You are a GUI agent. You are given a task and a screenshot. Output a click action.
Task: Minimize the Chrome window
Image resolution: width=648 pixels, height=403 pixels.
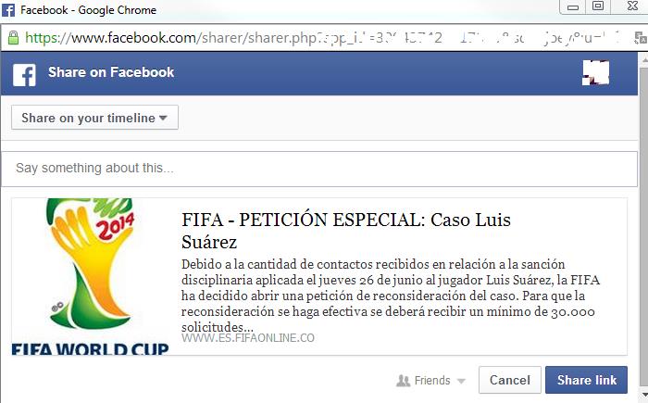point(572,7)
